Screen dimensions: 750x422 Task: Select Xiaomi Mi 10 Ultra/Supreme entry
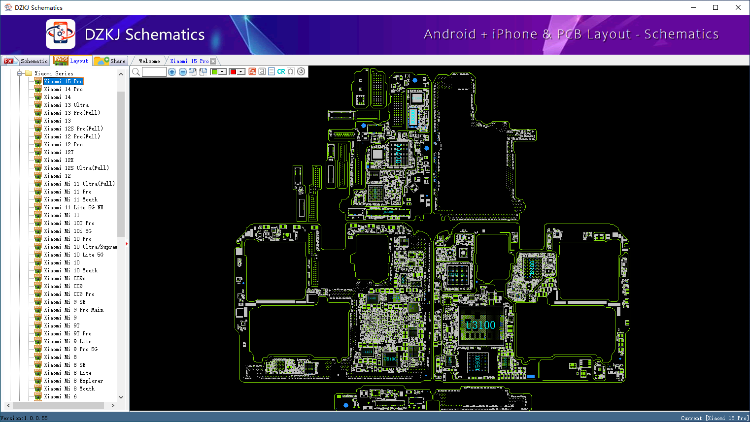click(x=80, y=247)
